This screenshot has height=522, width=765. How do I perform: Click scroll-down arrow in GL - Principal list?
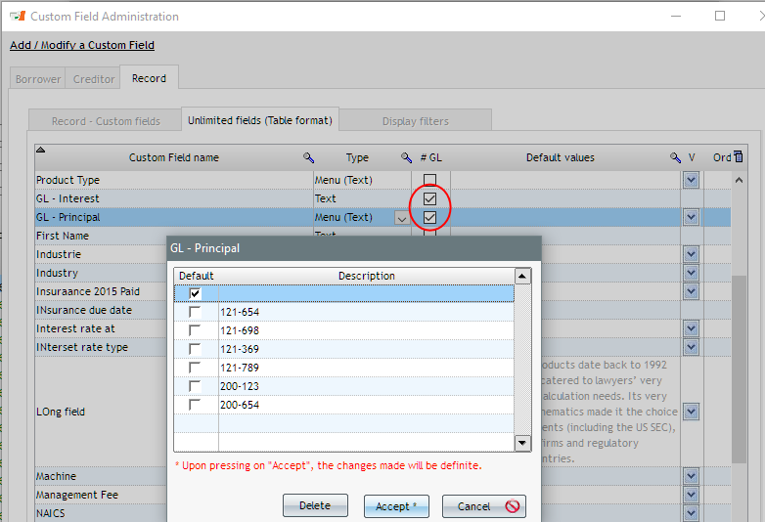point(522,444)
